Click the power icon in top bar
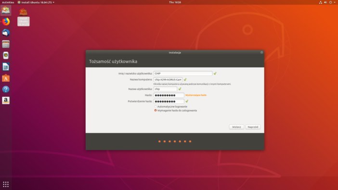This screenshot has width=338, height=190. pyautogui.click(x=330, y=2)
